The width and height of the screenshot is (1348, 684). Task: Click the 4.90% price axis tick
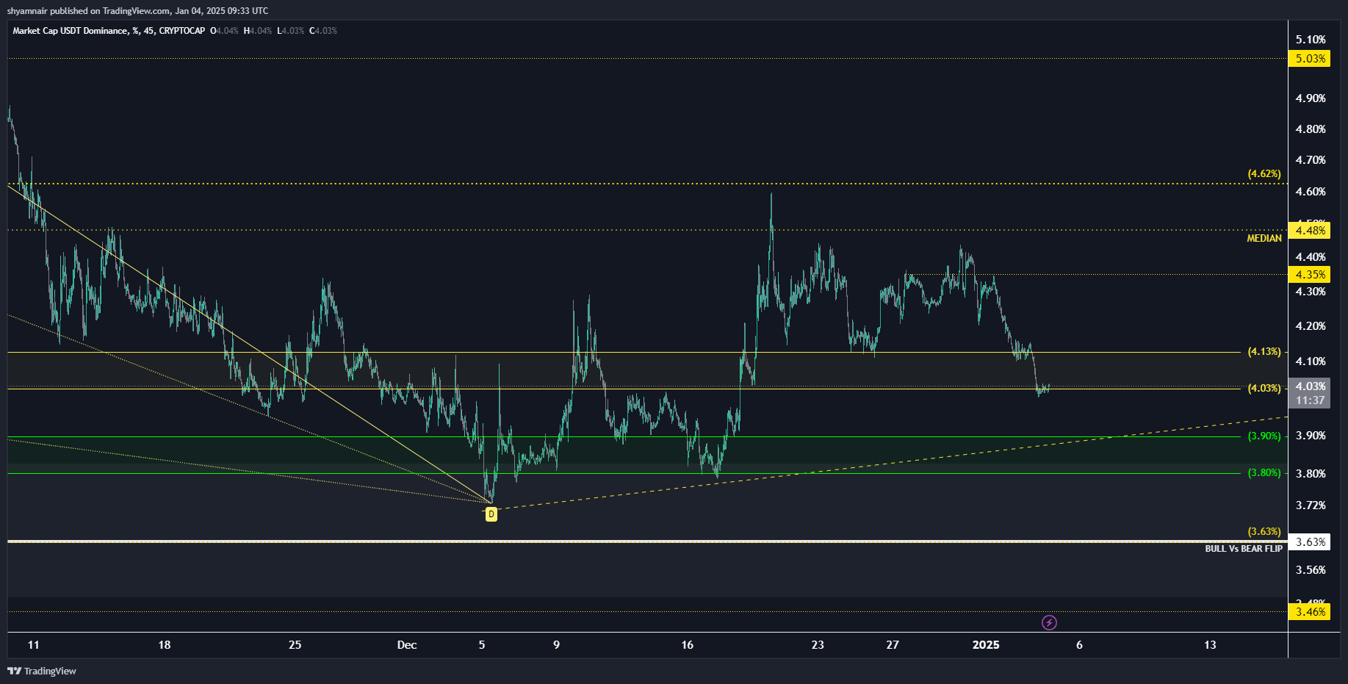pos(1311,98)
